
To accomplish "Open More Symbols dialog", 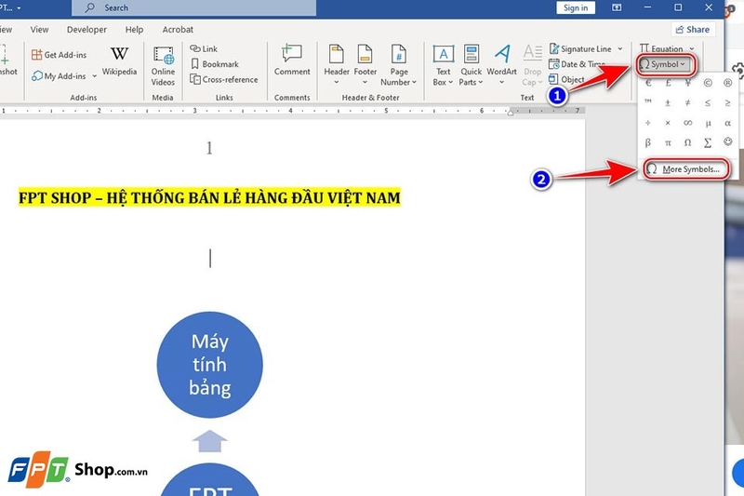I will 685,169.
